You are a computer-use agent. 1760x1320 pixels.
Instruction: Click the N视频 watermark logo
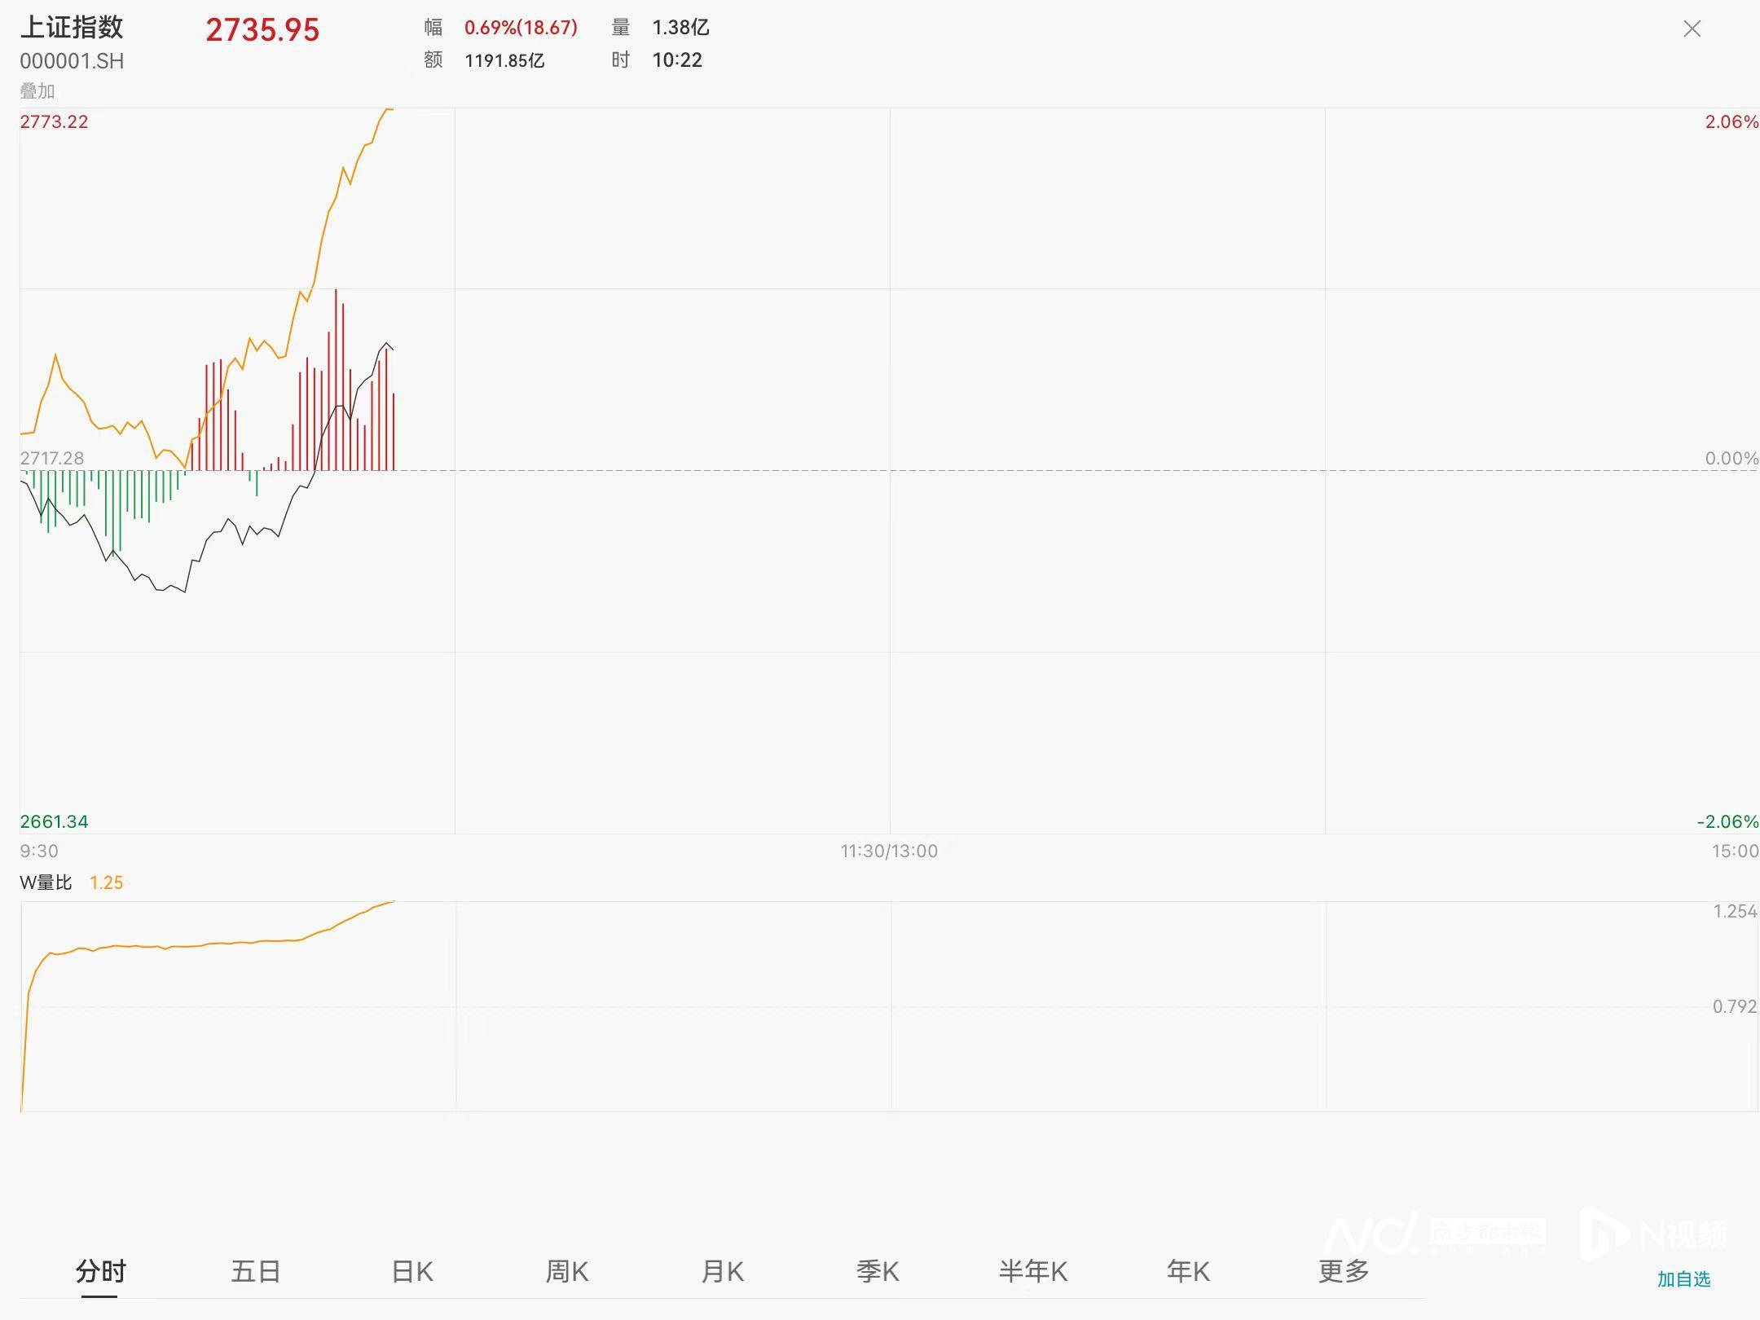(x=1654, y=1234)
